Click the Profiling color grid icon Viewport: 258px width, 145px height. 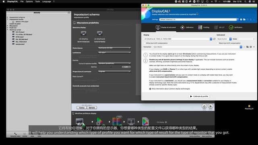tap(200, 27)
